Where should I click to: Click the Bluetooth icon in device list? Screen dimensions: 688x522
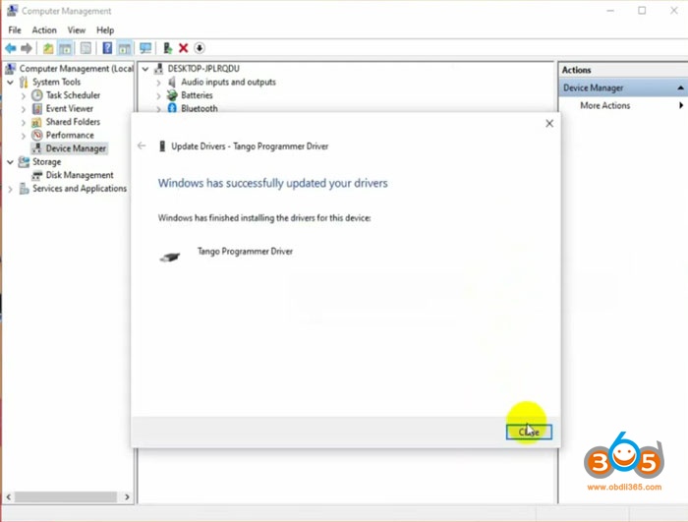172,108
